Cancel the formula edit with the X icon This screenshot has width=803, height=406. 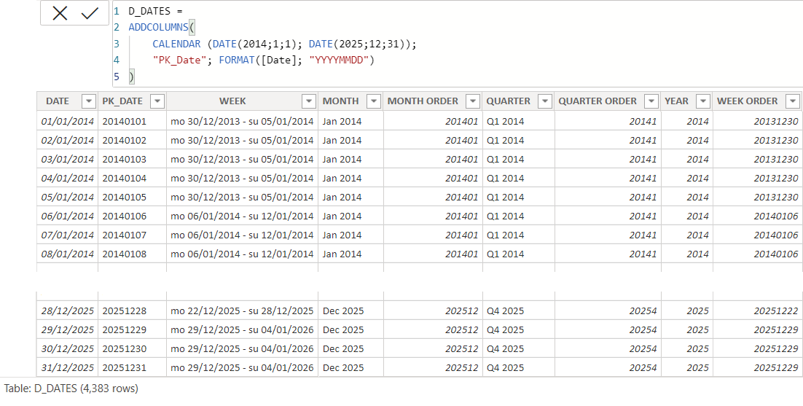[x=60, y=13]
